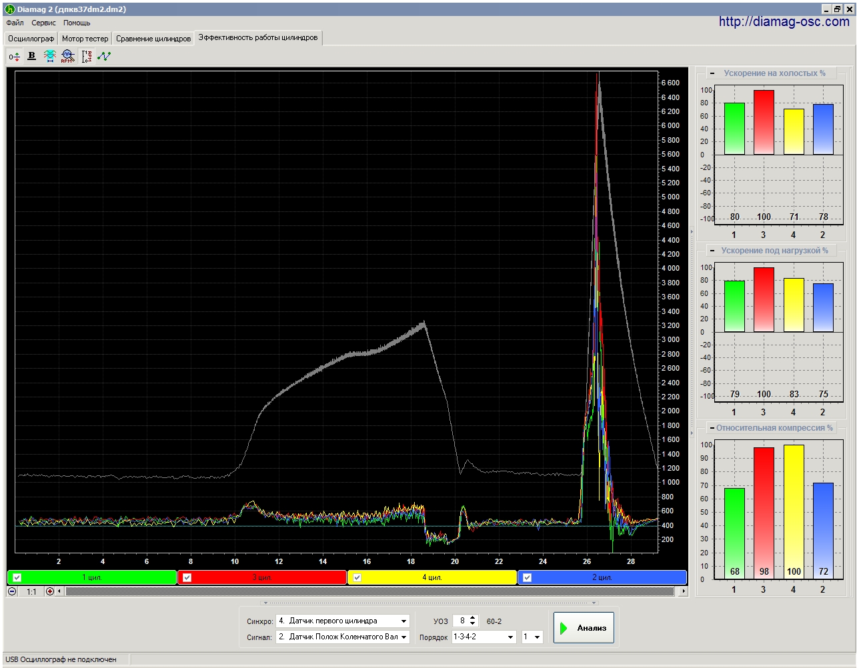Toggle the RPM scale bracket icon
Screen dimensions: 859x668
(x=87, y=57)
